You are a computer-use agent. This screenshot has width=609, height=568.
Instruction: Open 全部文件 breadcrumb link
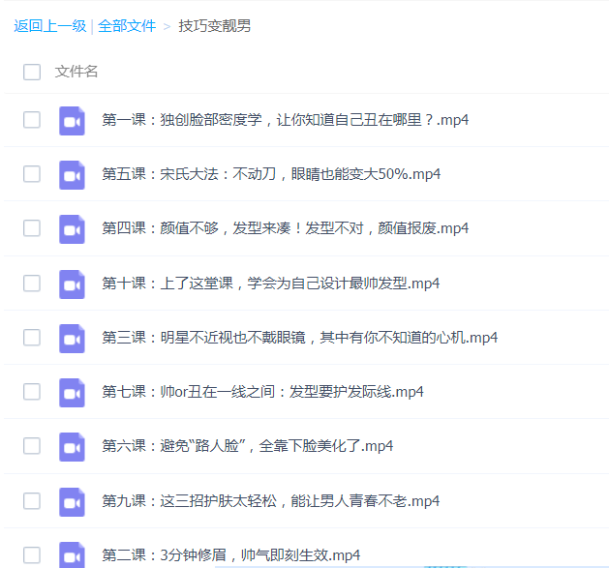coord(127,26)
